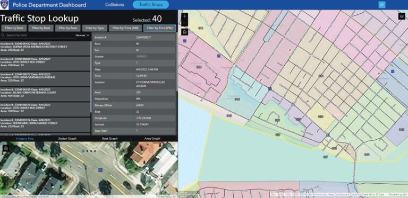Open the layers icon at beat map corner

pos(402,16)
